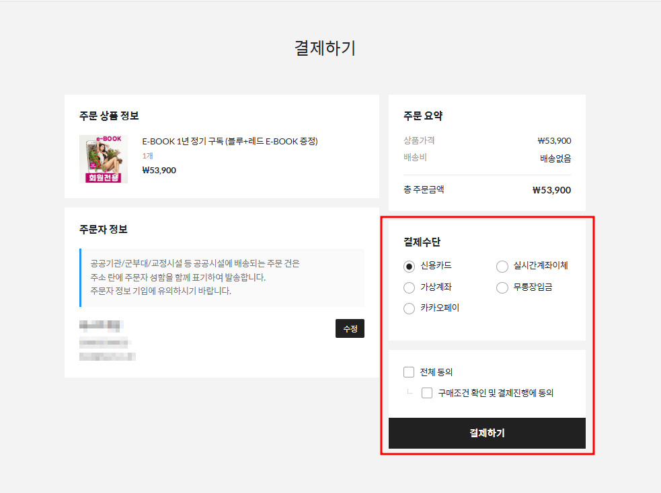
Task: Click the E-BOOK 1년 정기 구독 product title
Action: pos(230,141)
